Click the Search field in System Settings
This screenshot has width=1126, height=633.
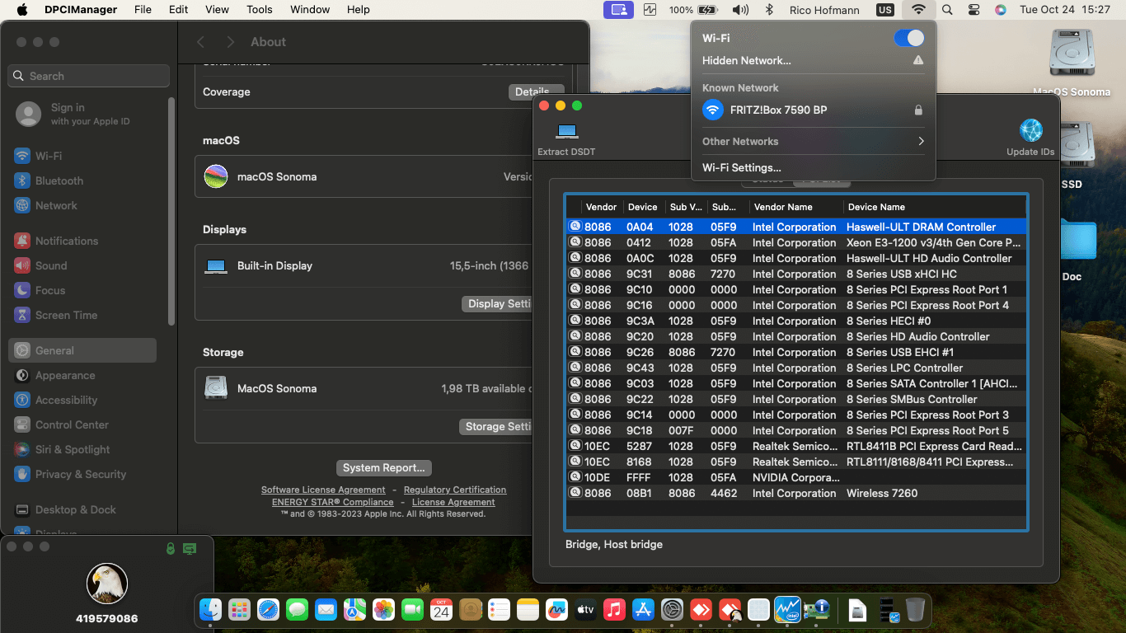click(x=89, y=76)
